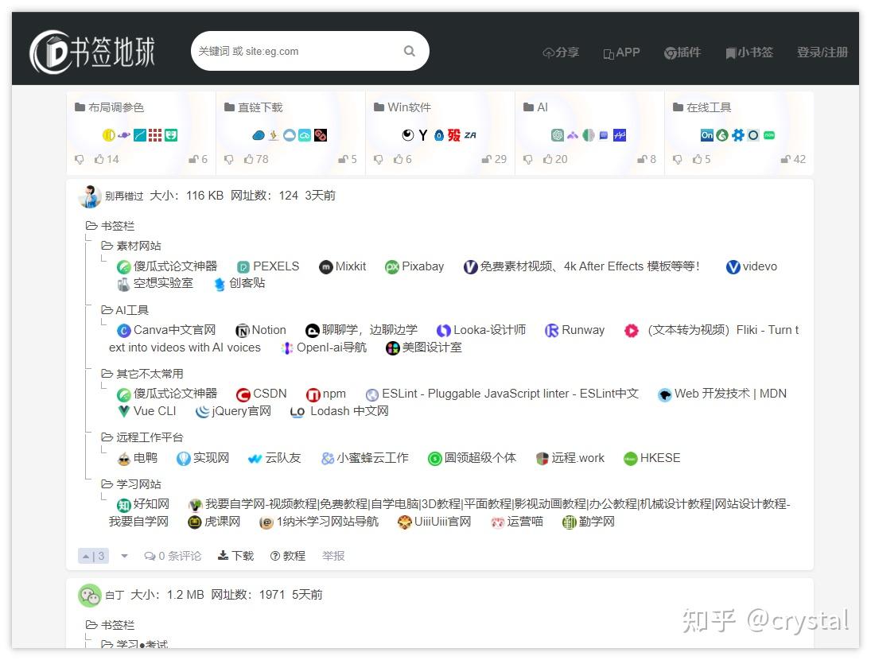Dislike the 直链下载 card

(x=229, y=159)
